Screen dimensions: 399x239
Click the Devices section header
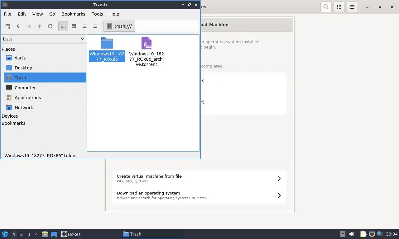10,116
